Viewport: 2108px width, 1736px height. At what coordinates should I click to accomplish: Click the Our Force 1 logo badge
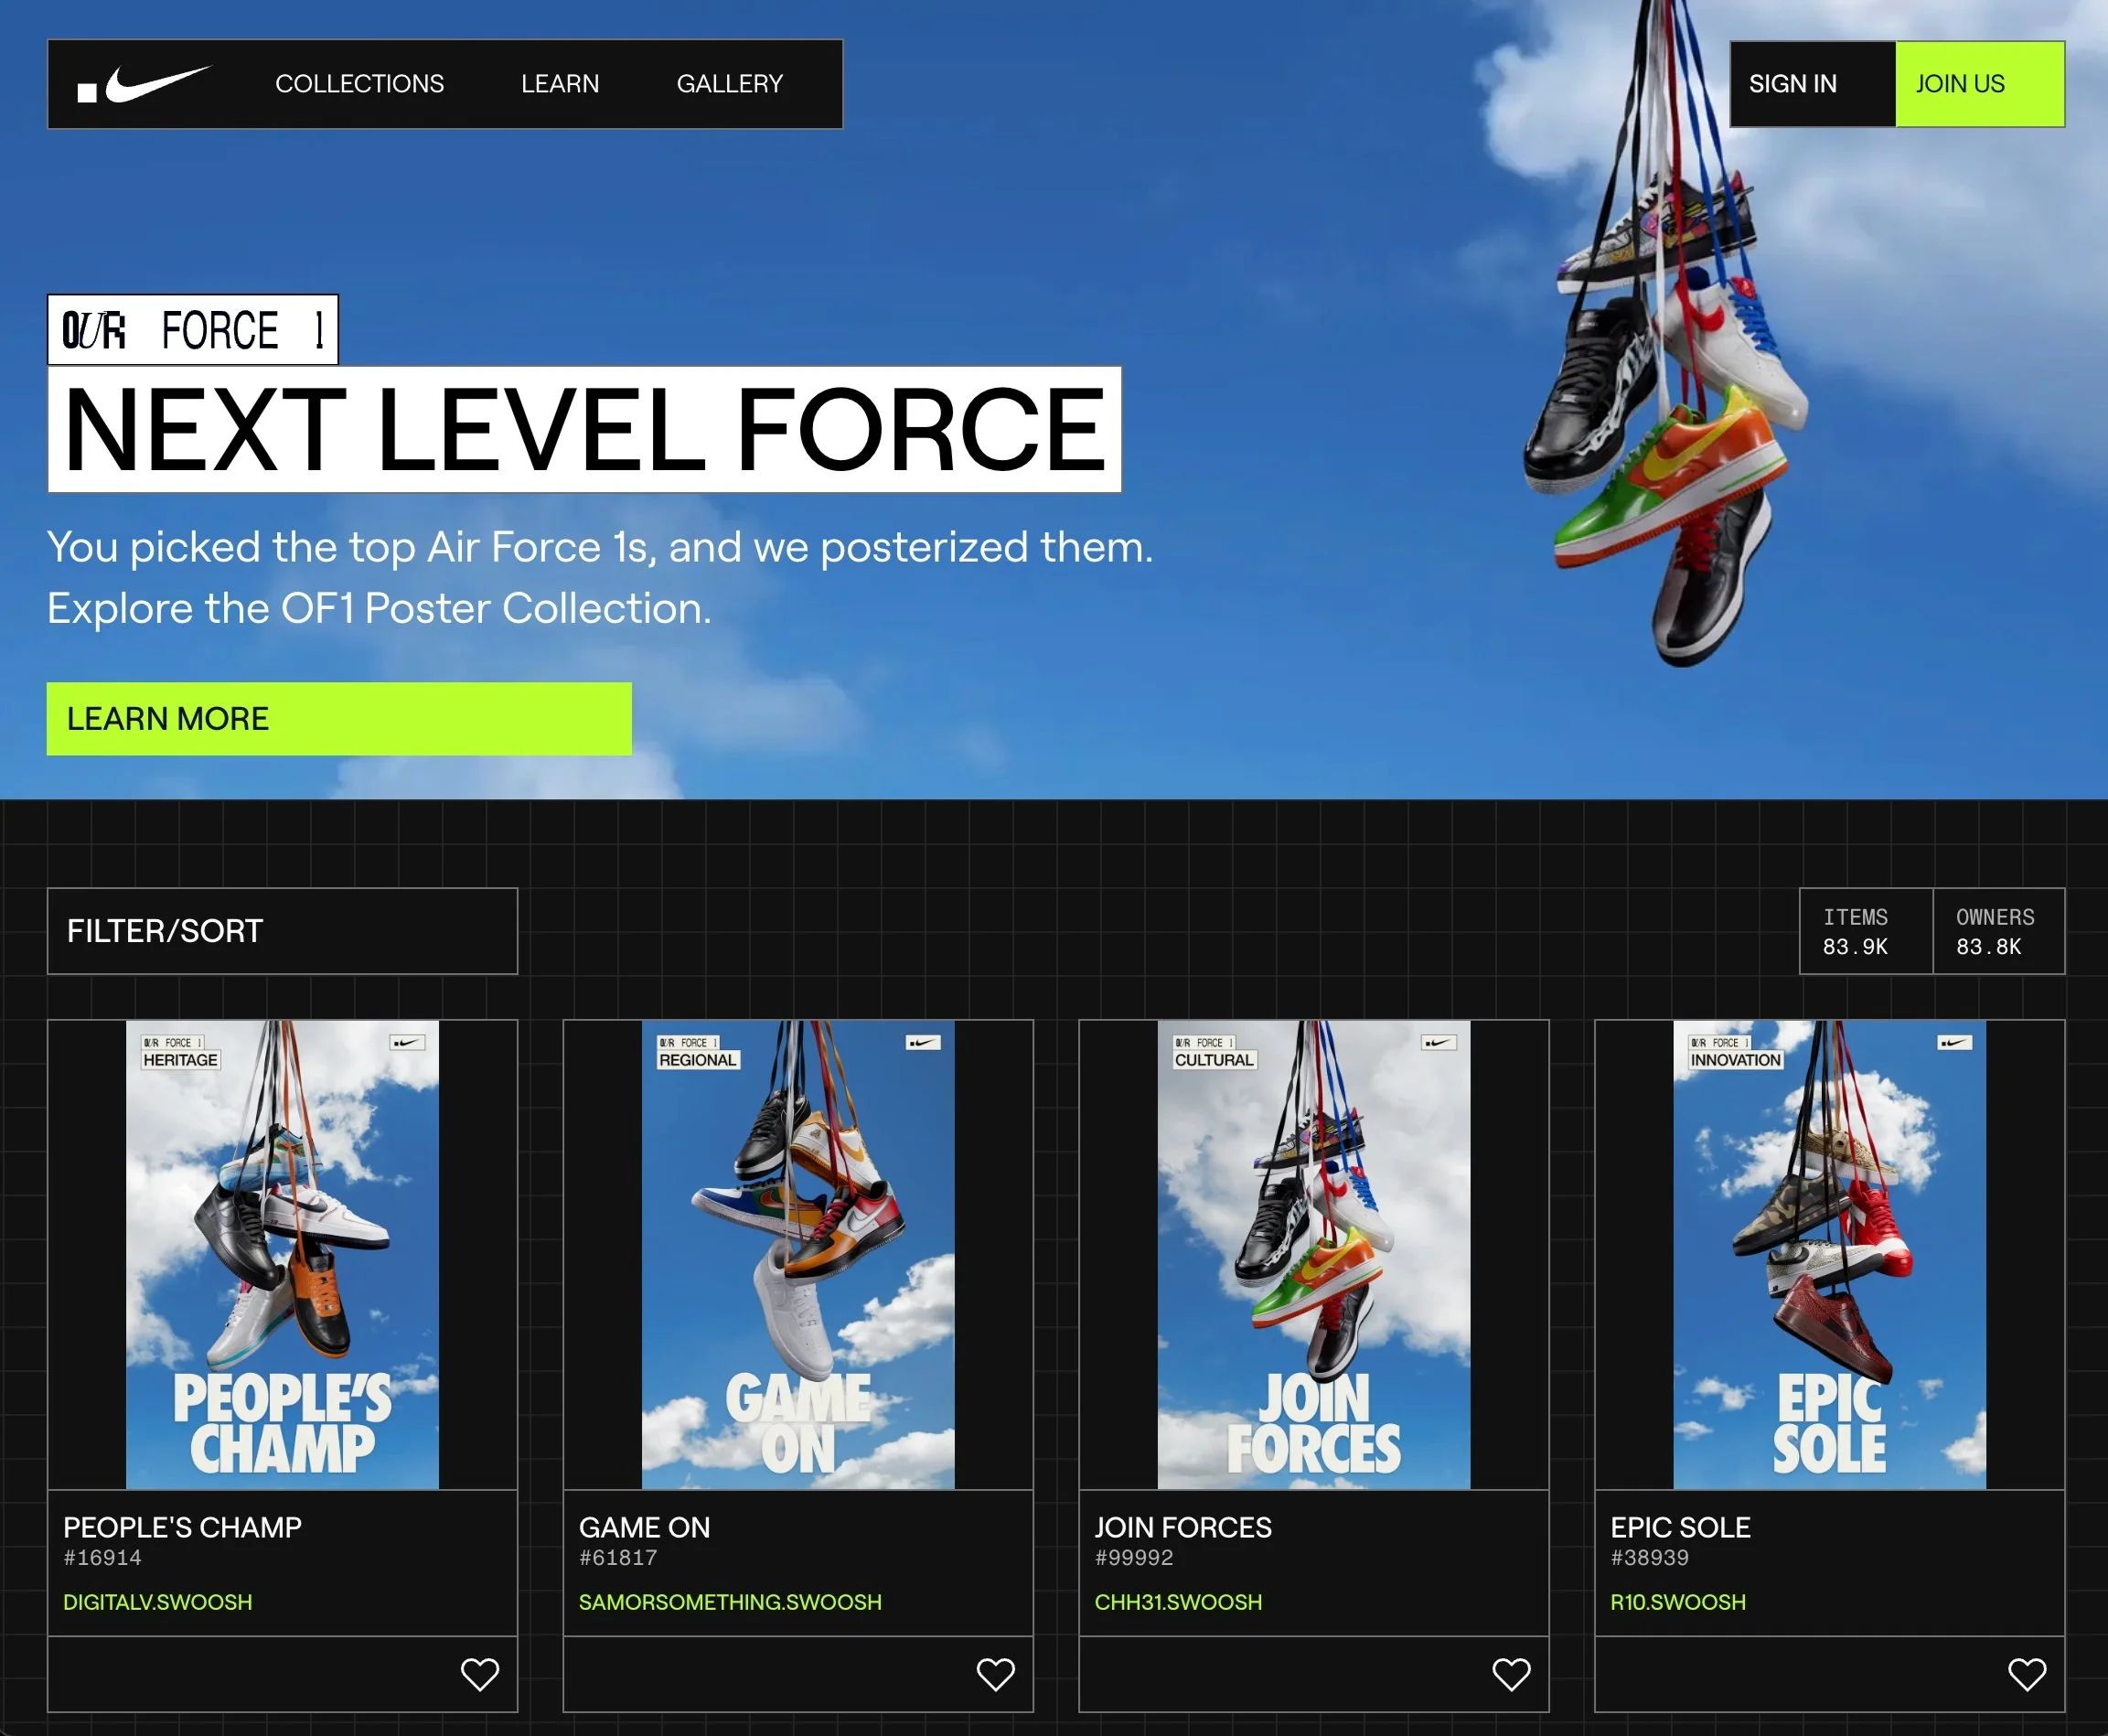193,330
